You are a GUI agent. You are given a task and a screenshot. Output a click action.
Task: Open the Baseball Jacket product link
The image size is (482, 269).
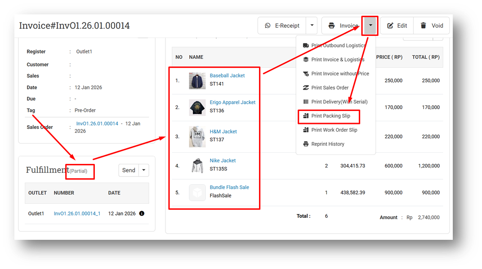(227, 75)
